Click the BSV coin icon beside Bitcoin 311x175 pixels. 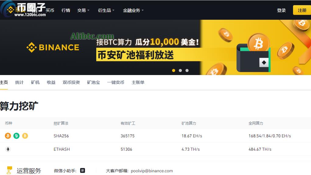[25, 136]
